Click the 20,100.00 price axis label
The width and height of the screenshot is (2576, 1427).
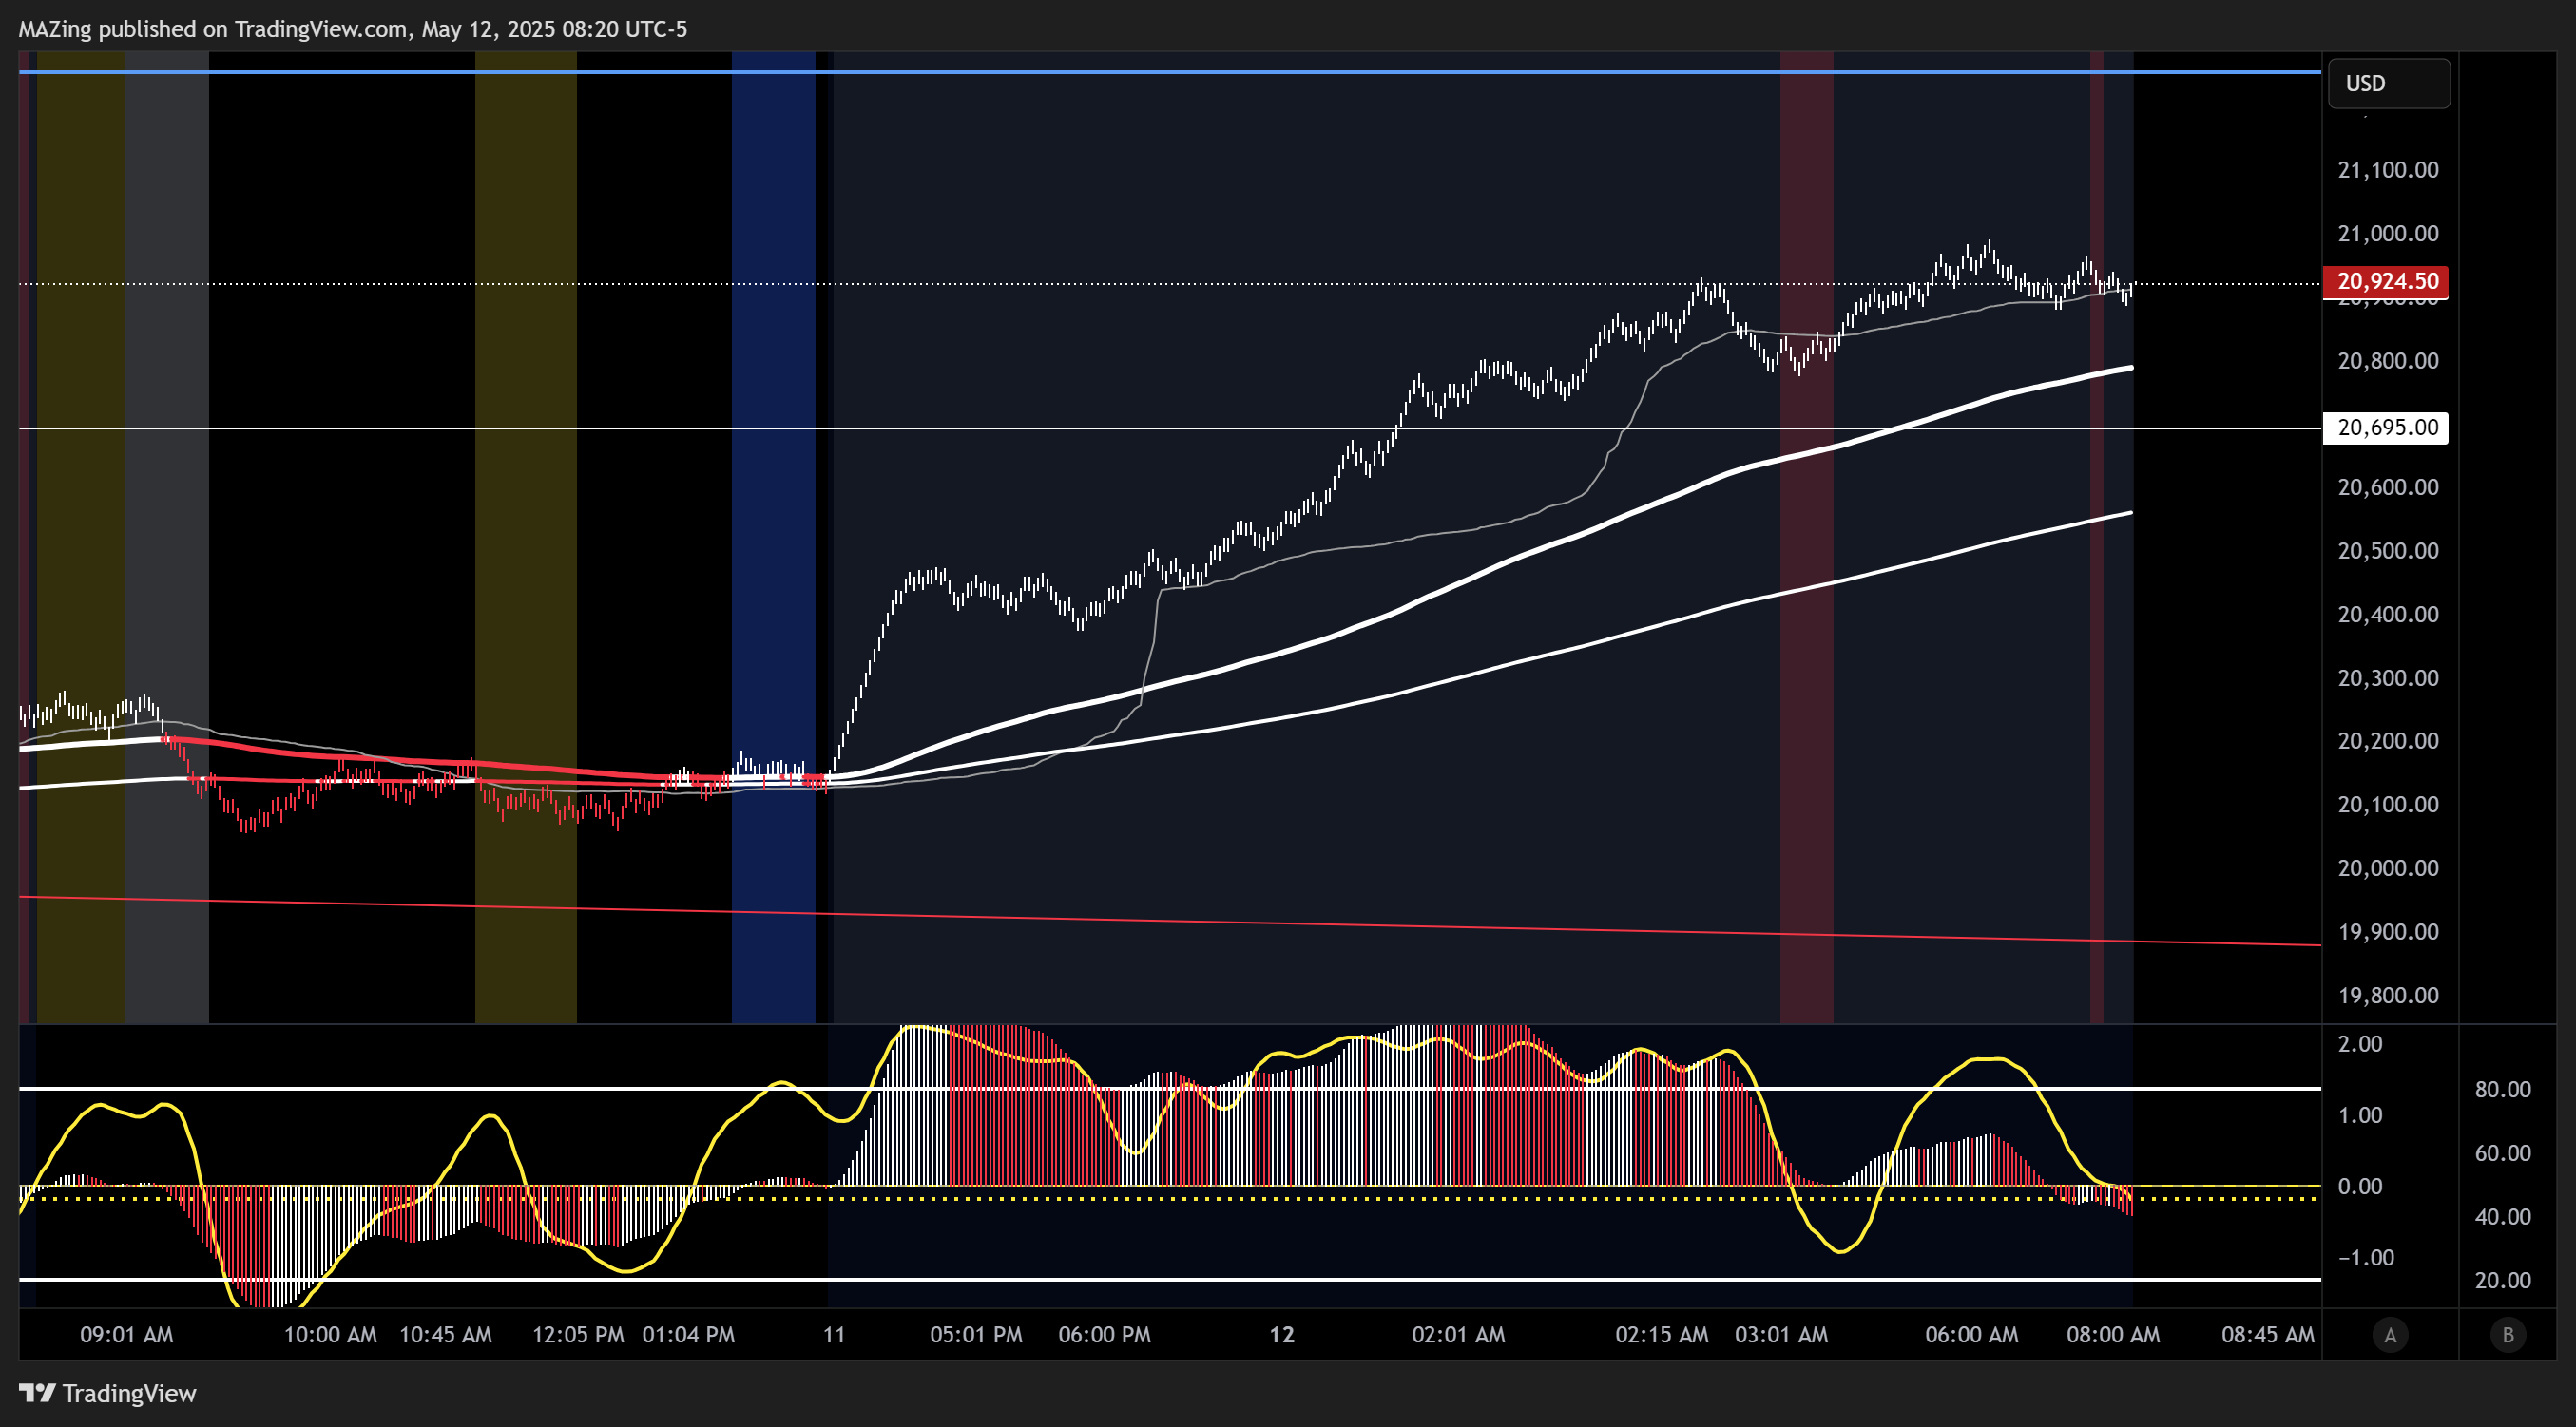click(2388, 806)
